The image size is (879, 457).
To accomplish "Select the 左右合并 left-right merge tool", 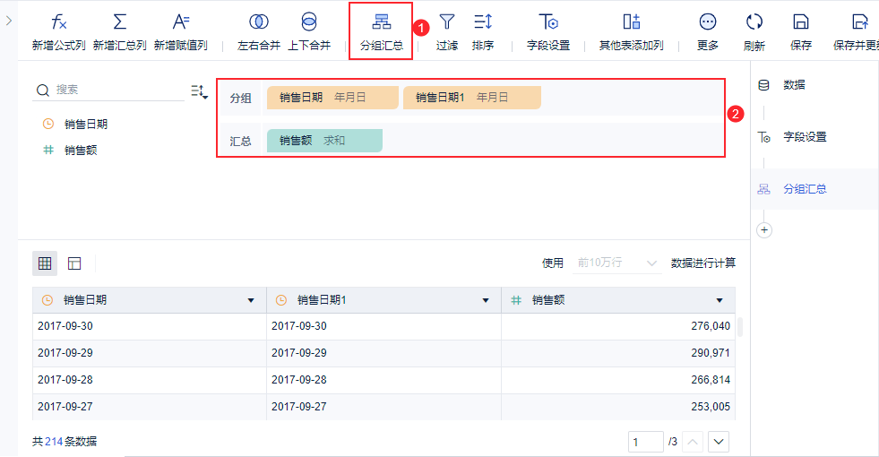I will tap(258, 32).
